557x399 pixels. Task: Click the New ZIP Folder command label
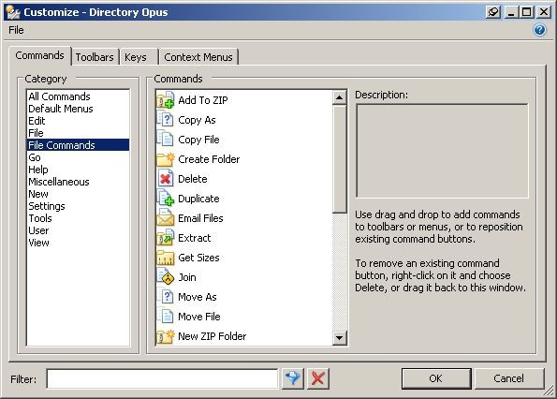pos(213,336)
